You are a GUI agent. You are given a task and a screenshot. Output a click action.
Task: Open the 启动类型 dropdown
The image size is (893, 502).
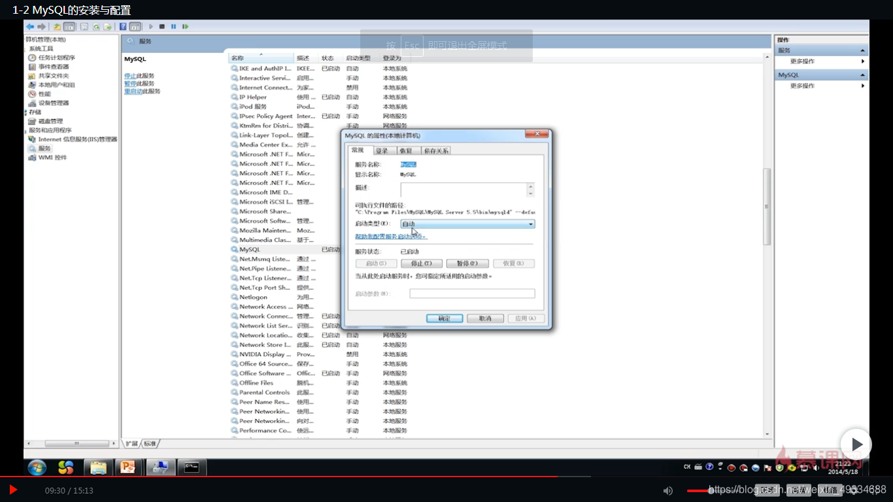tap(467, 224)
